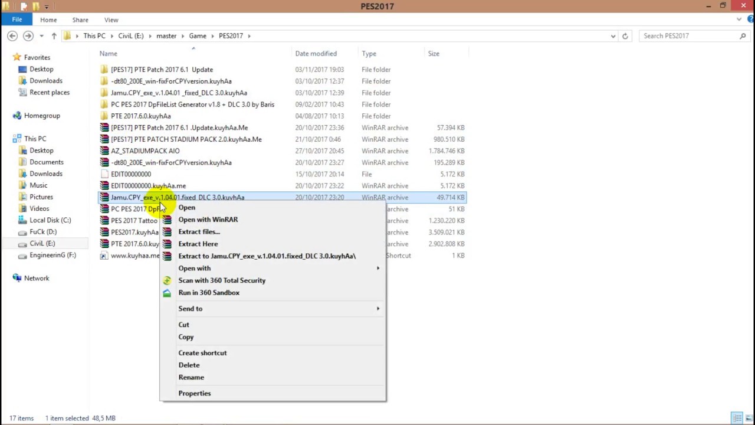
Task: Choose Copy in the context menu
Action: [186, 337]
